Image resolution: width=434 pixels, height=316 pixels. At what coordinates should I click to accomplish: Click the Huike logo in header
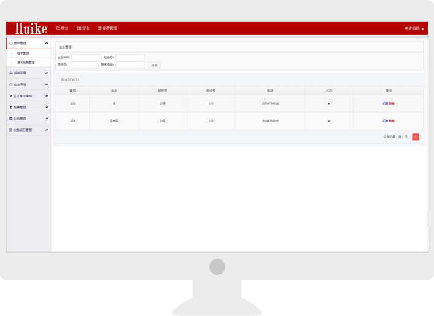coord(31,29)
